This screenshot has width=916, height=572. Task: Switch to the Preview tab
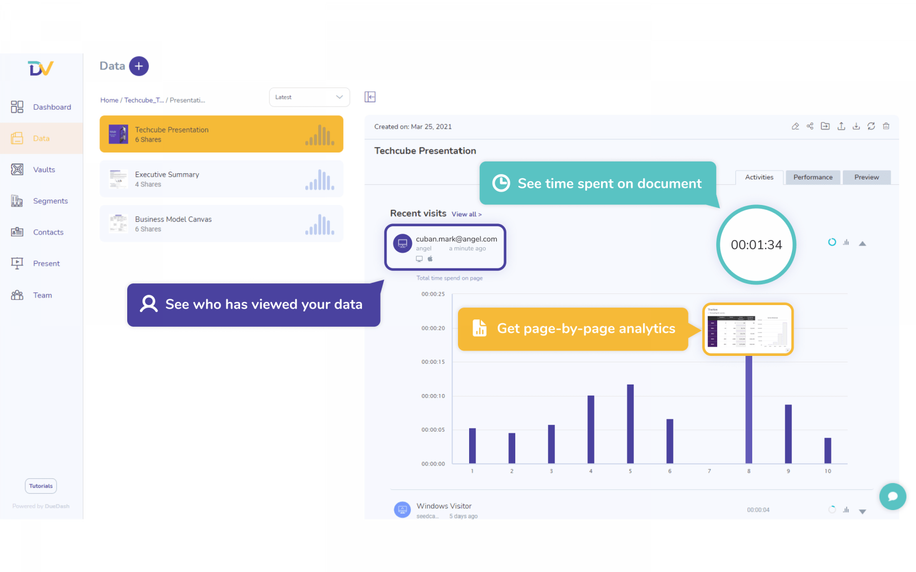866,177
